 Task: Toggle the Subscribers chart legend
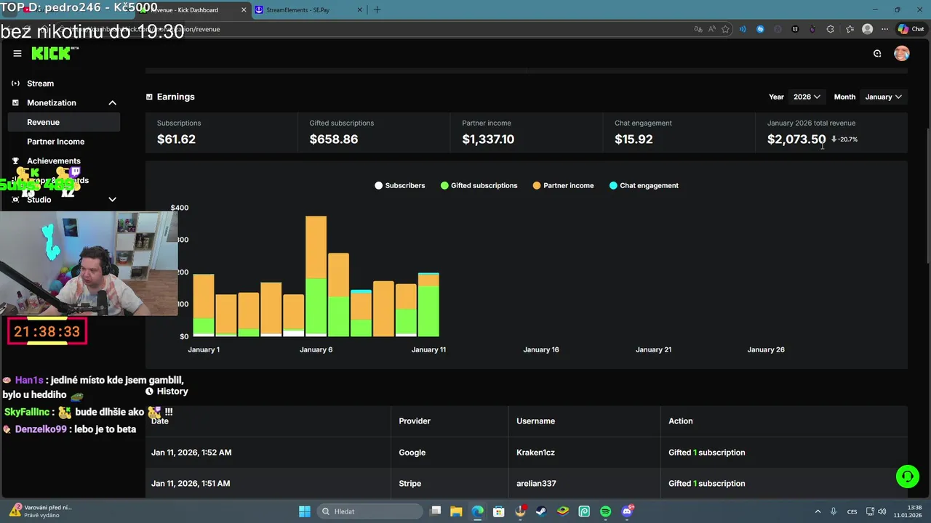399,185
